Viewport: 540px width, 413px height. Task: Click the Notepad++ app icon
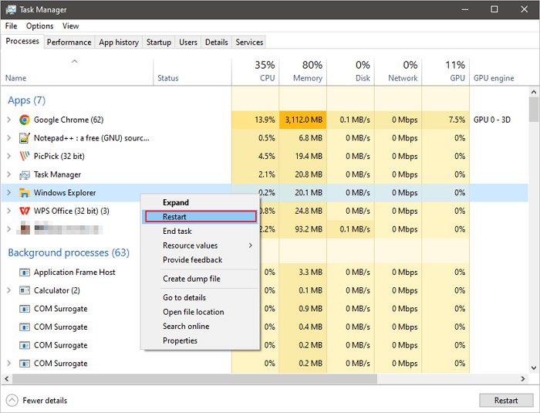(x=25, y=138)
